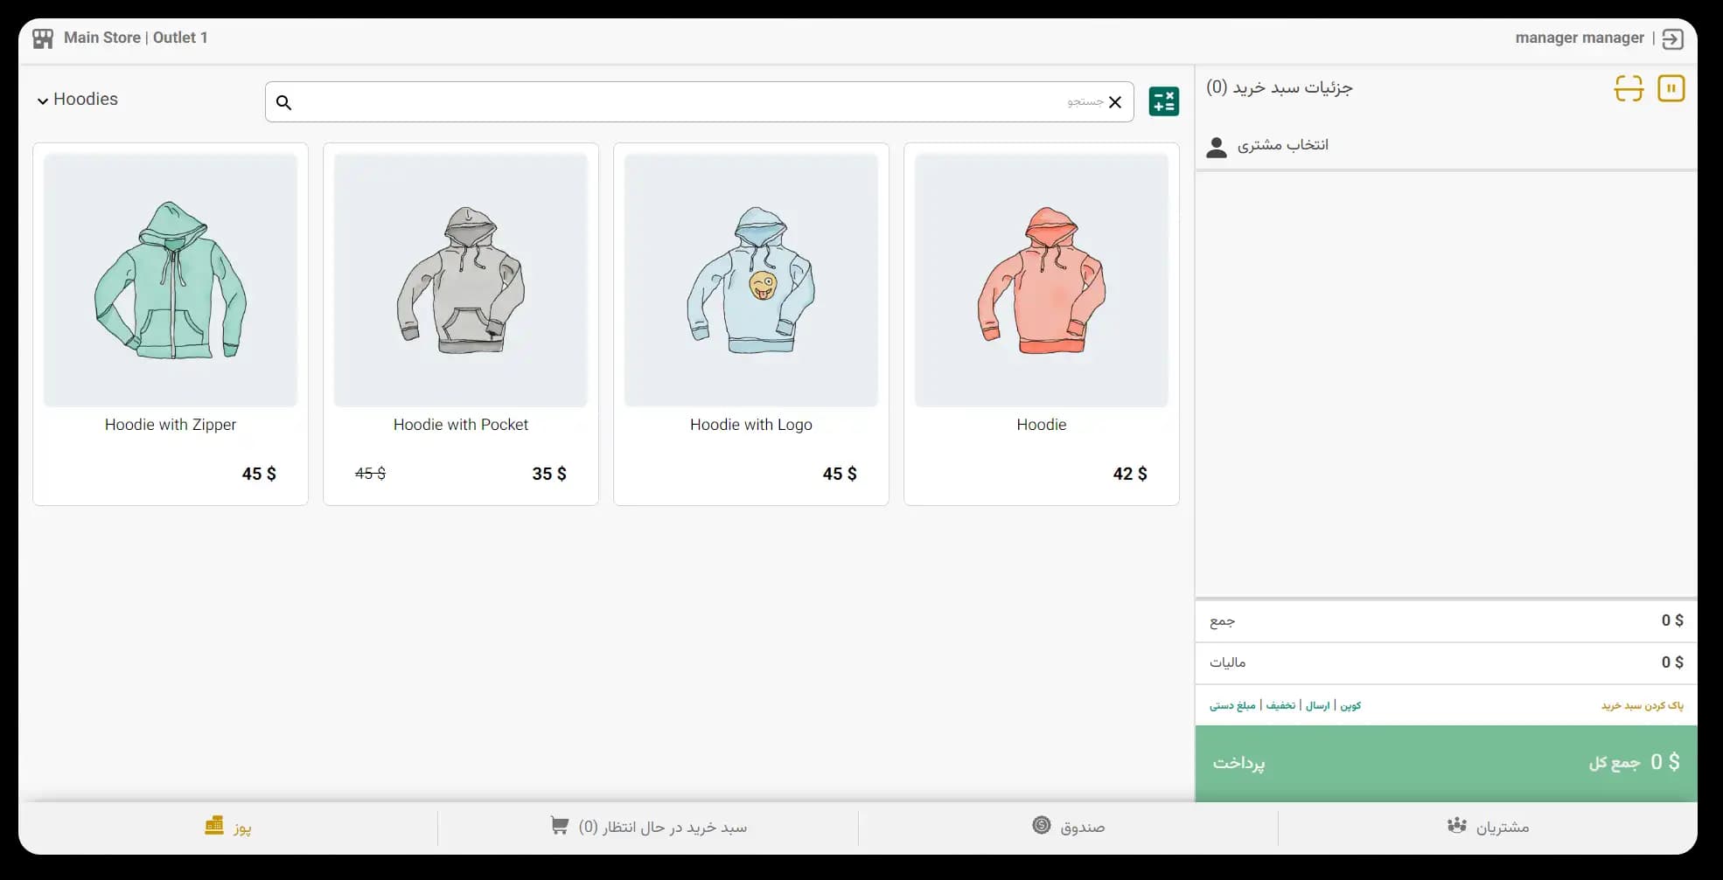Click the 35 $ sale price

pos(549,474)
